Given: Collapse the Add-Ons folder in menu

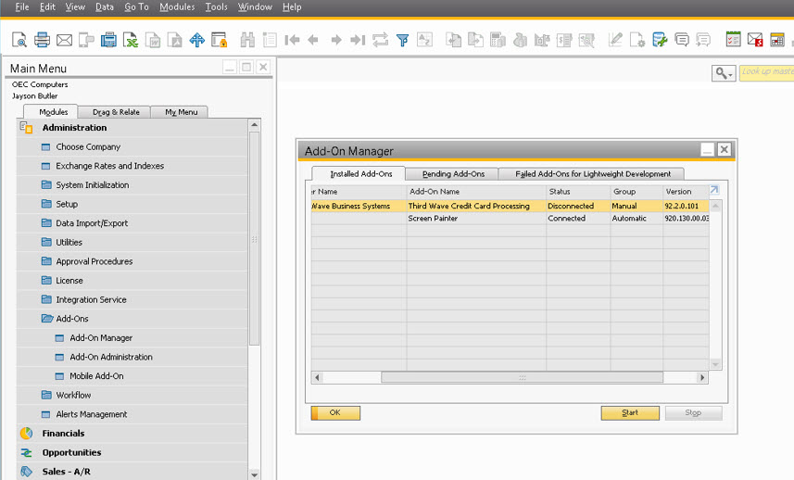Looking at the screenshot, I should point(72,319).
